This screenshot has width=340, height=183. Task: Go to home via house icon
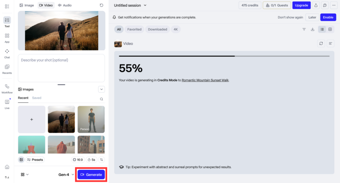pos(7,167)
